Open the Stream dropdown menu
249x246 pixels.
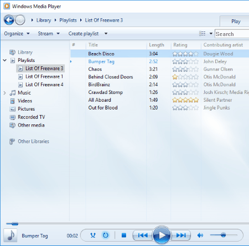[49, 34]
